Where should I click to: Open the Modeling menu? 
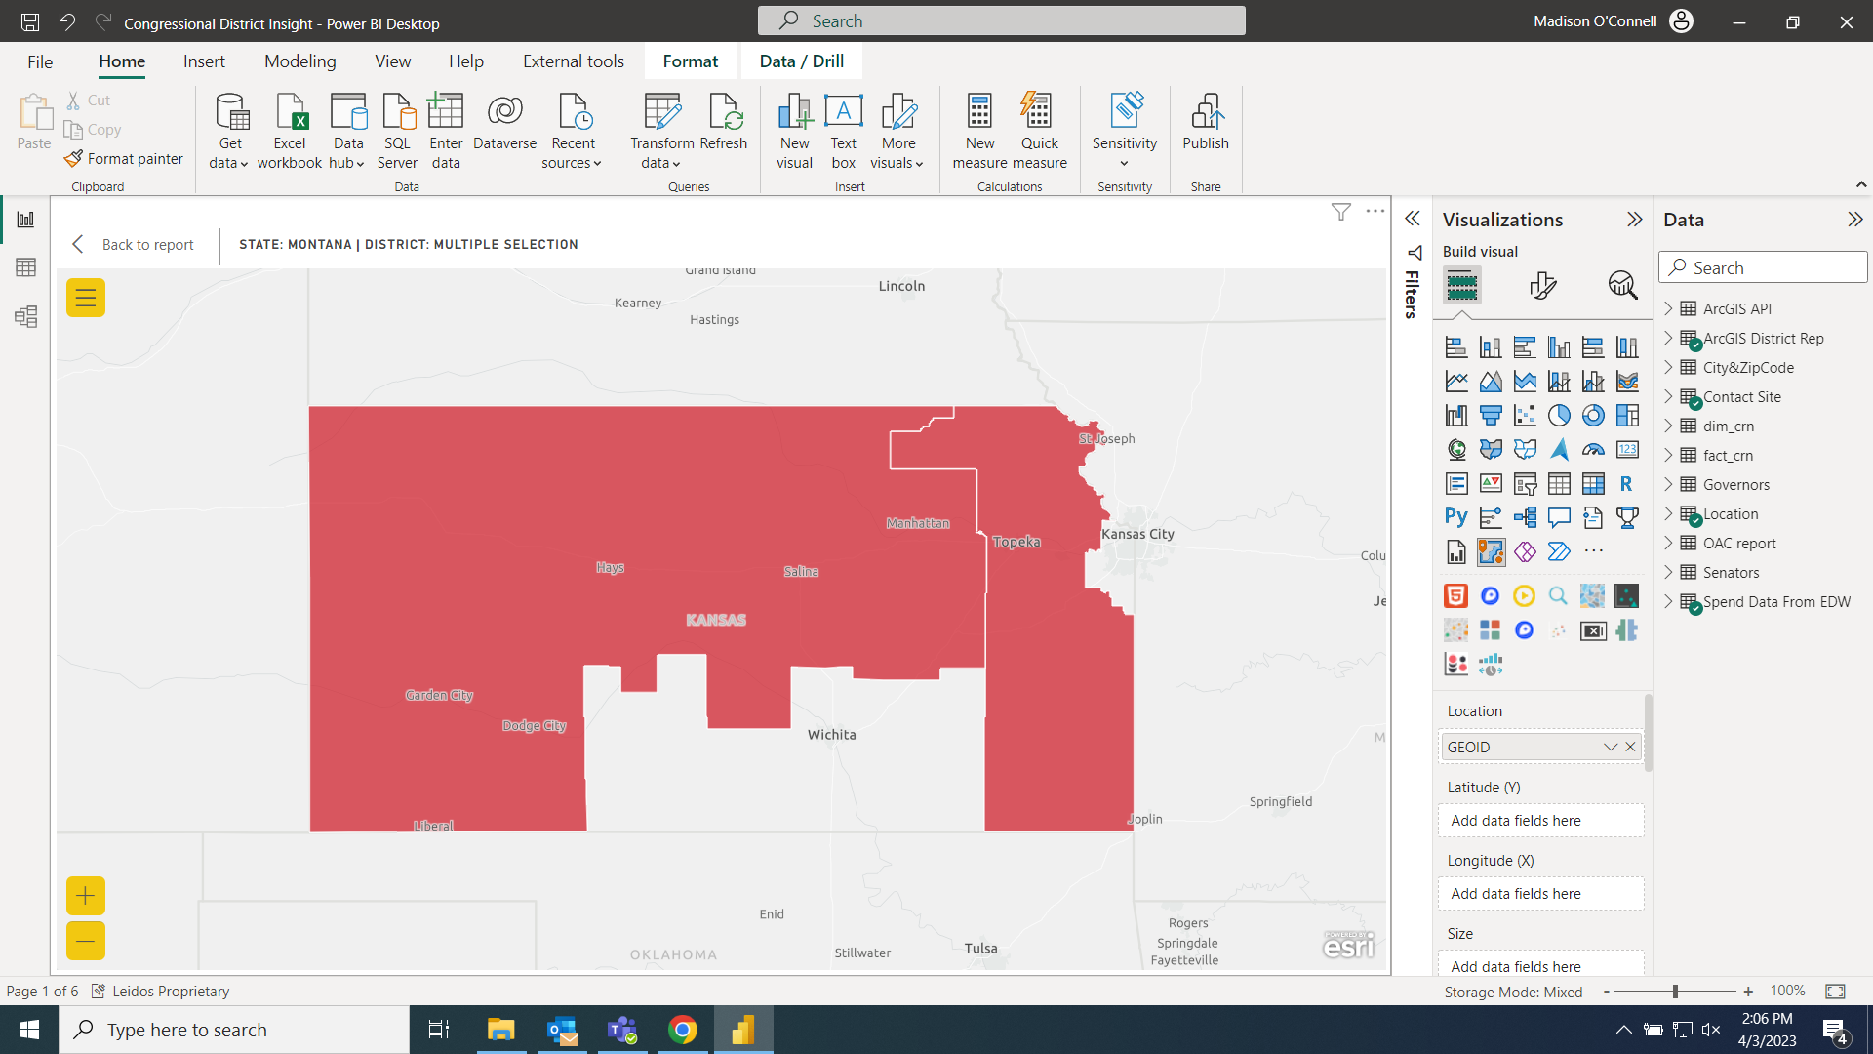299,61
